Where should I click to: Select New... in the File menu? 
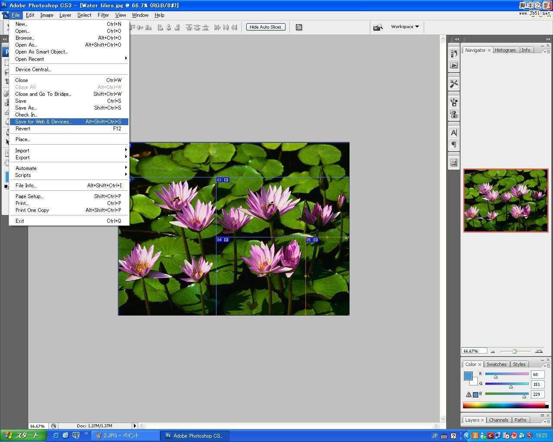tap(69, 24)
